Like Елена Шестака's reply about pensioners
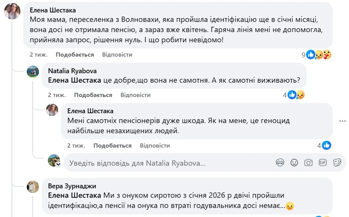 click(x=112, y=146)
